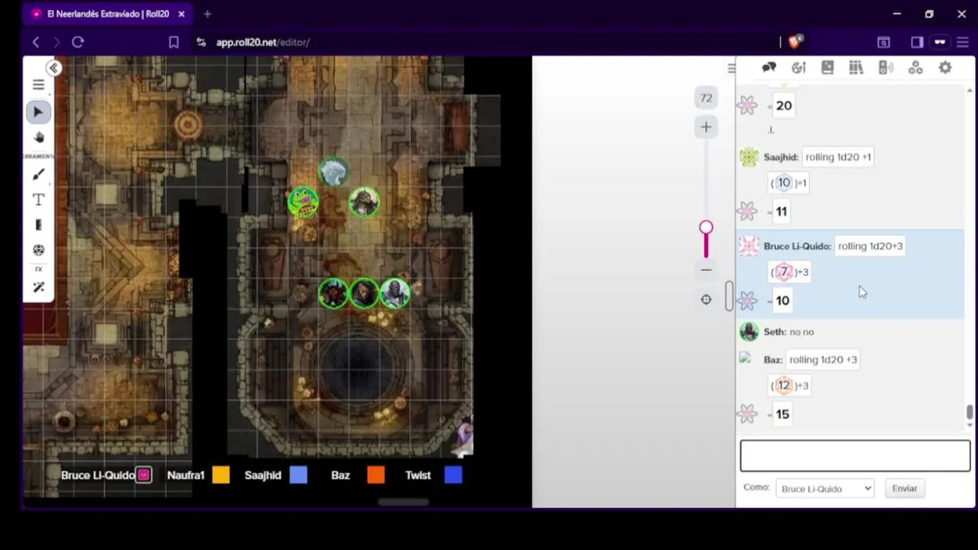Select the rightmost token in the bottom trio
This screenshot has width=978, height=550.
(x=394, y=293)
